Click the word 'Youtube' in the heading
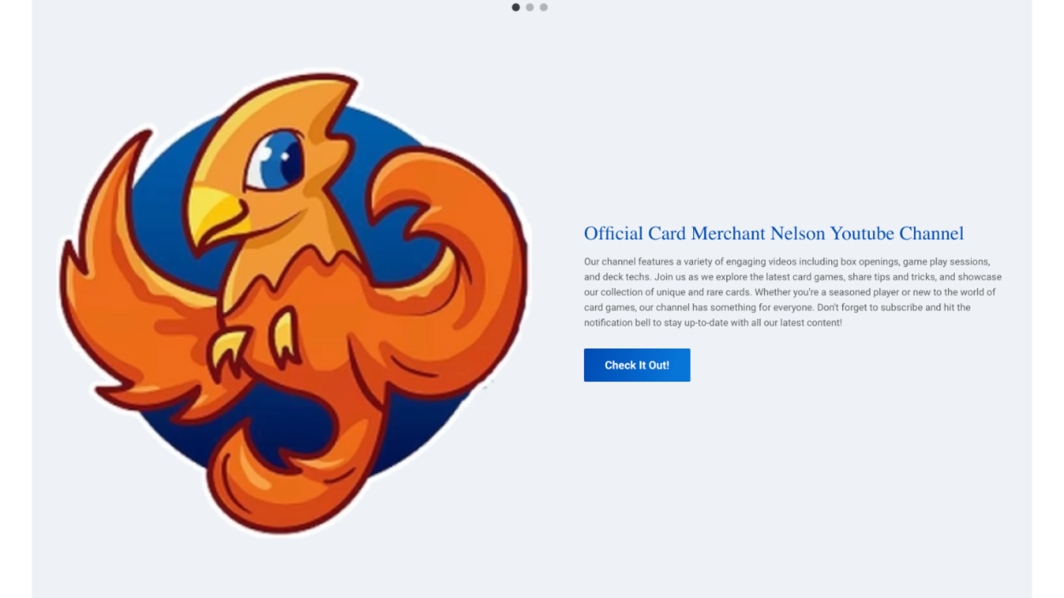The image size is (1064, 598). pyautogui.click(x=862, y=234)
